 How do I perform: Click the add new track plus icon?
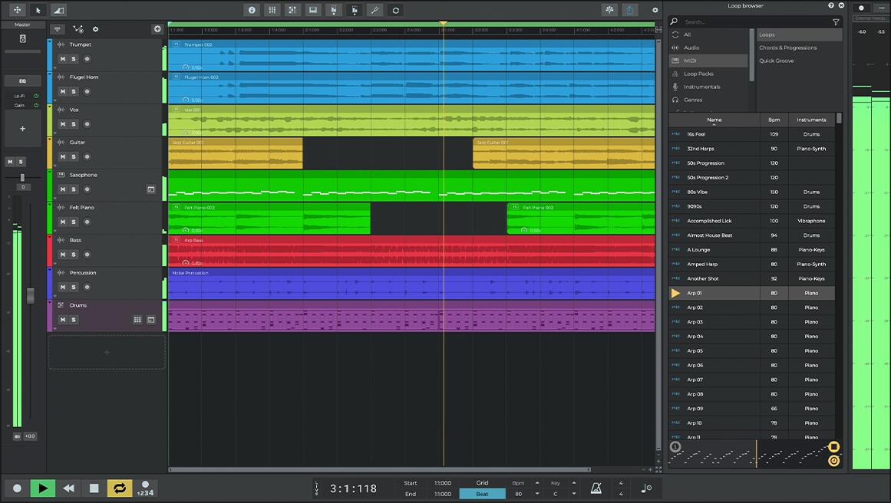157,29
